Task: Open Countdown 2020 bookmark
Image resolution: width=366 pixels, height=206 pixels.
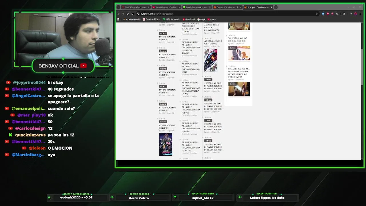Action: pos(151,19)
